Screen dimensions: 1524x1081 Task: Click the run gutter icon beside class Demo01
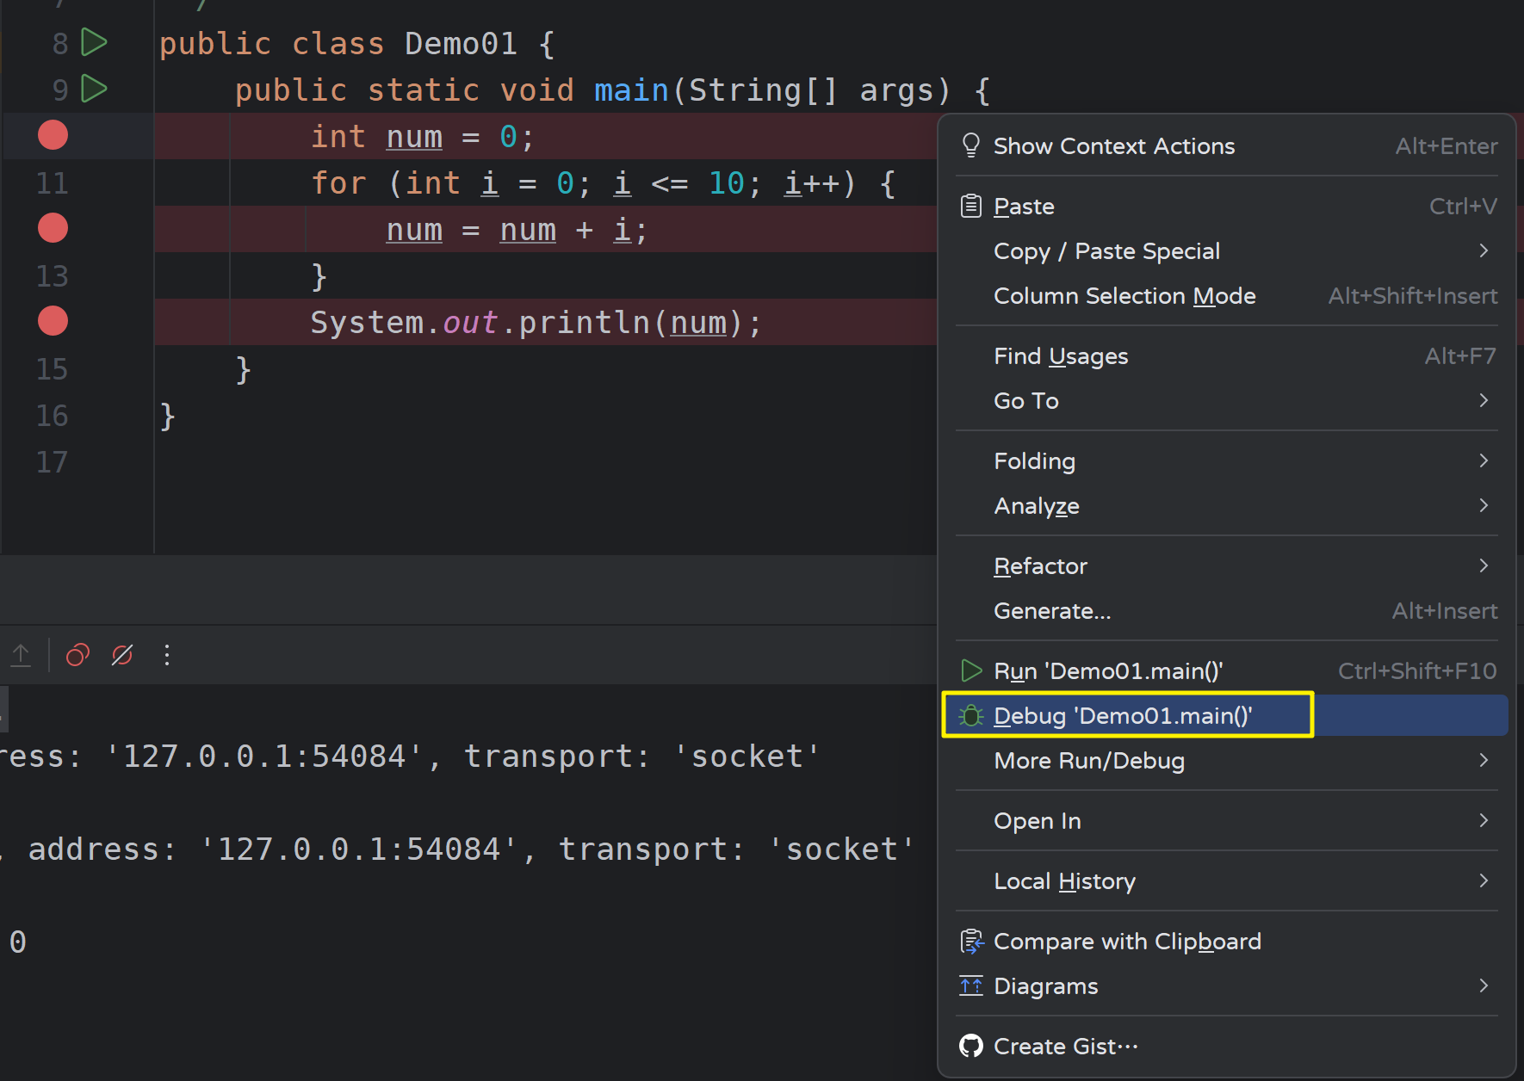click(94, 42)
